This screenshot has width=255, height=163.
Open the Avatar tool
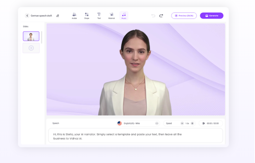point(74,16)
